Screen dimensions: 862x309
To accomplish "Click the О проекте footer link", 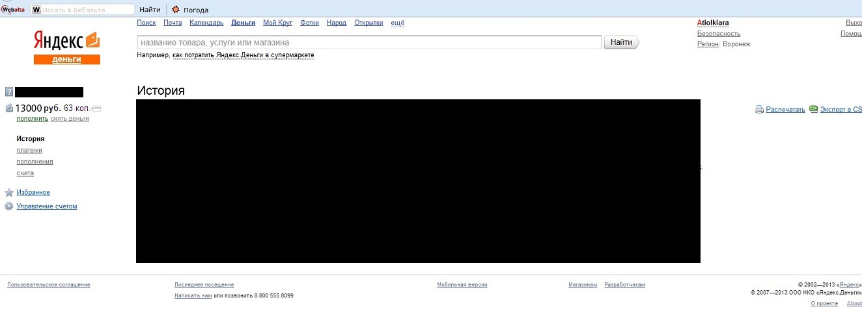I will (824, 304).
